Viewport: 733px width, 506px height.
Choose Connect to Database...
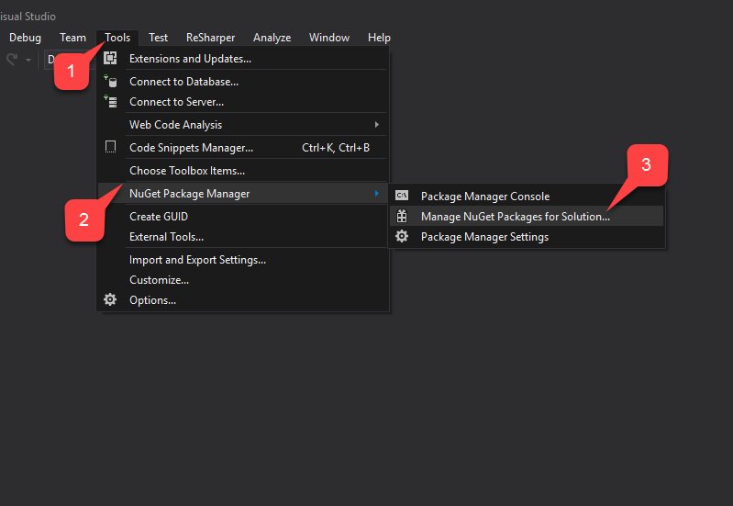[242, 82]
